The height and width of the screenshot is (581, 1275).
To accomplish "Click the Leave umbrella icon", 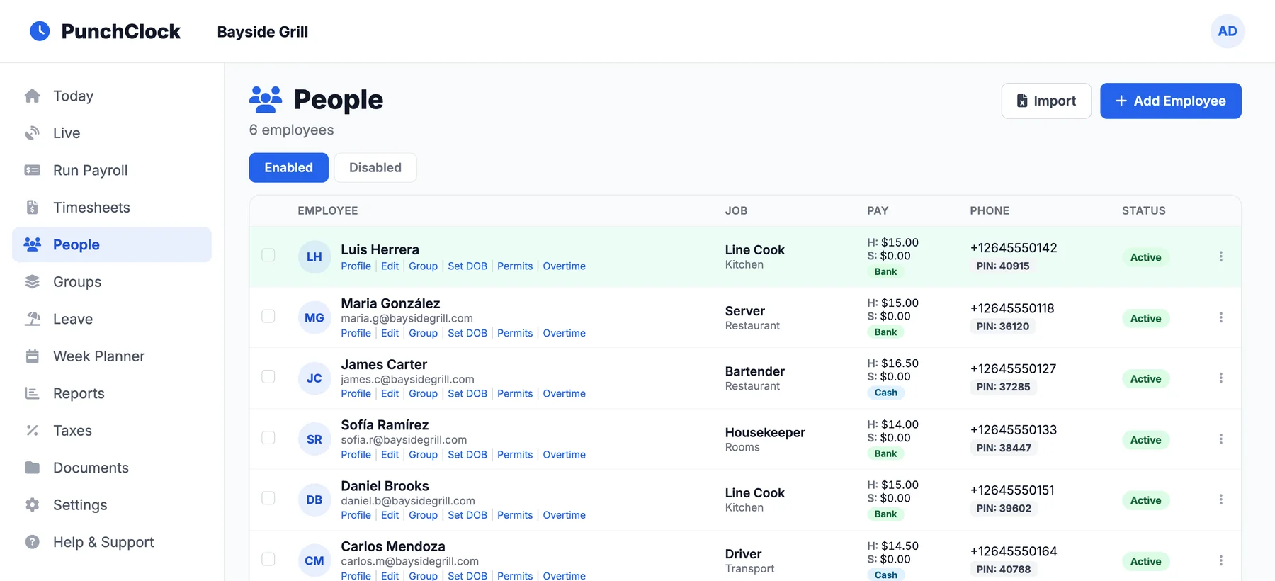I will pos(33,319).
